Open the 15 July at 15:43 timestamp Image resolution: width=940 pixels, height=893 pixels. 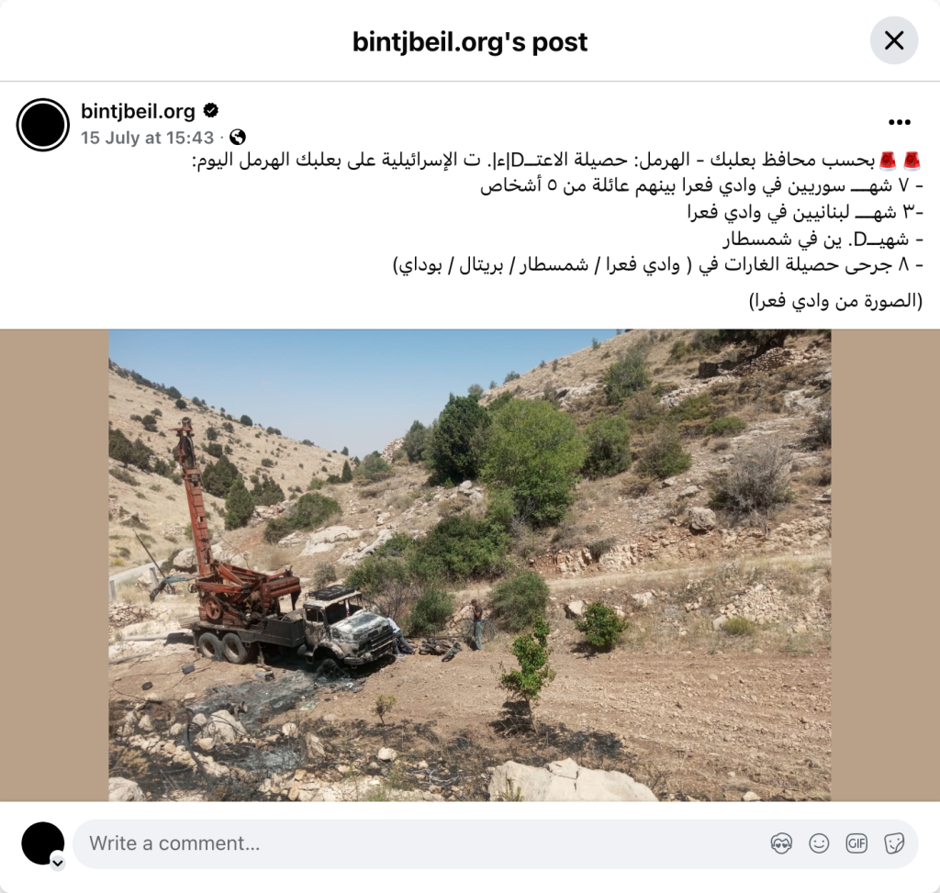click(x=147, y=138)
